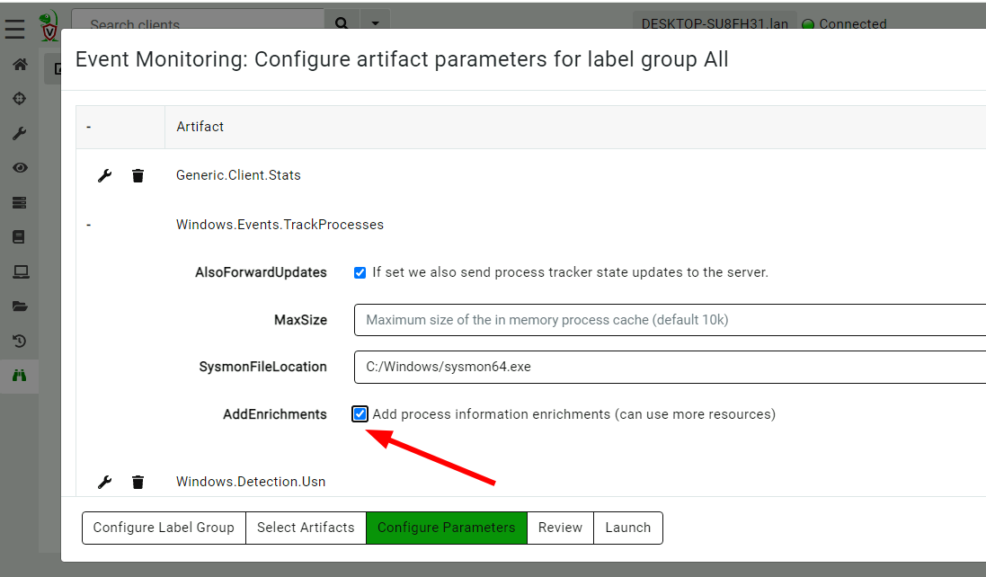The height and width of the screenshot is (577, 986).
Task: Disable the AlsoForwardUpdates checkbox
Action: coord(360,271)
